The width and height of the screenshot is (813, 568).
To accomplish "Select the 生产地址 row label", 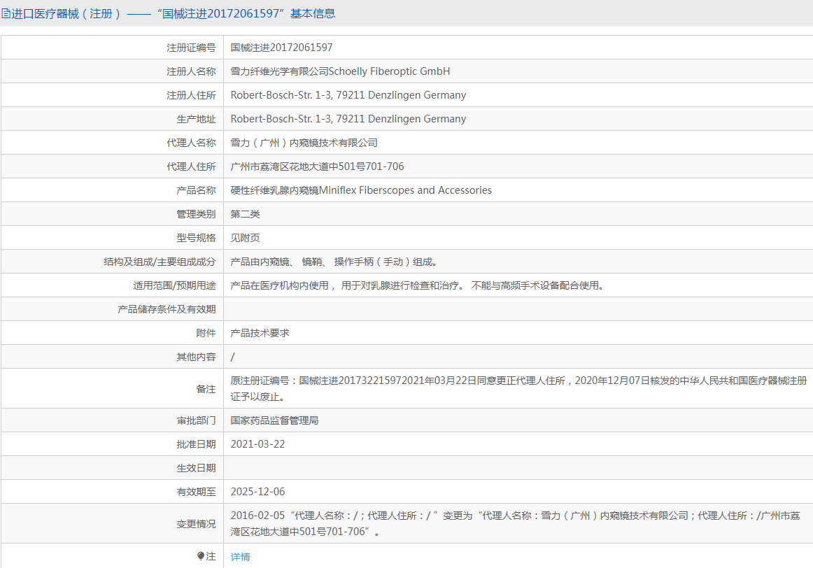I will click(196, 119).
